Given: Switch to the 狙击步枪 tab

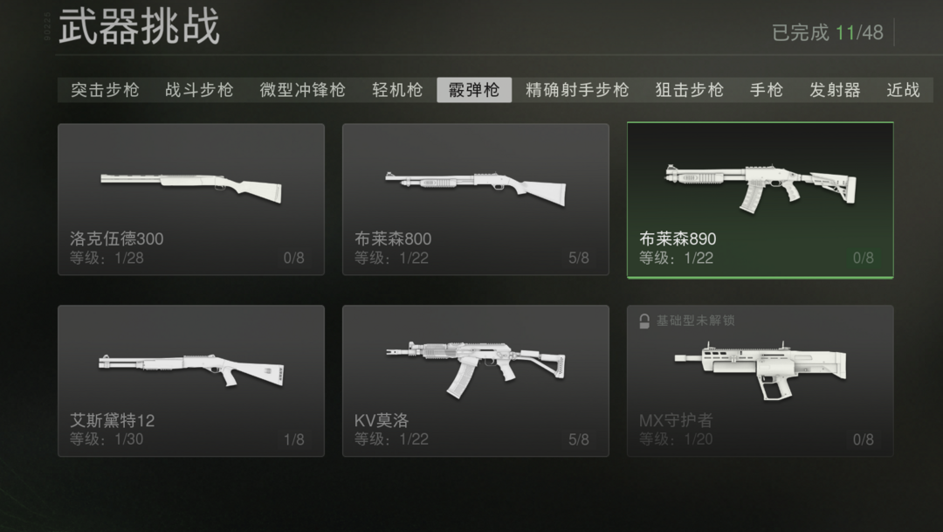Looking at the screenshot, I should pyautogui.click(x=689, y=90).
